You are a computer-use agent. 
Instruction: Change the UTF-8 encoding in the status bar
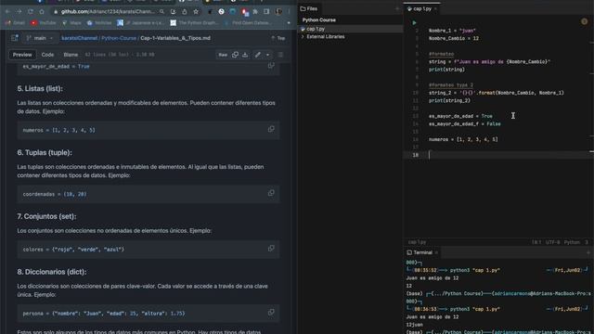pyautogui.click(x=553, y=242)
